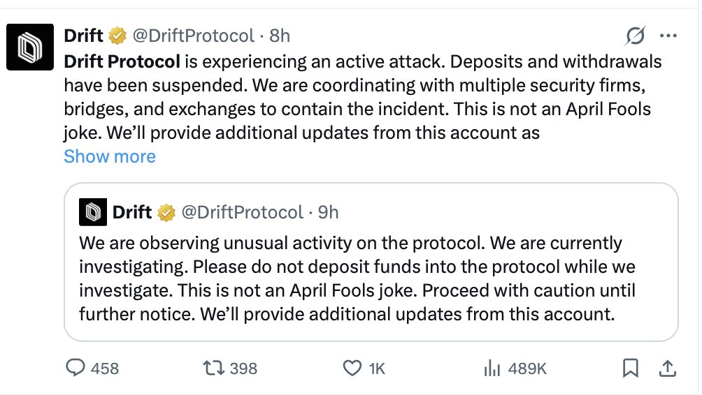Open the @DriftProtocol handle in main tweet
702x395 pixels.
point(194,35)
